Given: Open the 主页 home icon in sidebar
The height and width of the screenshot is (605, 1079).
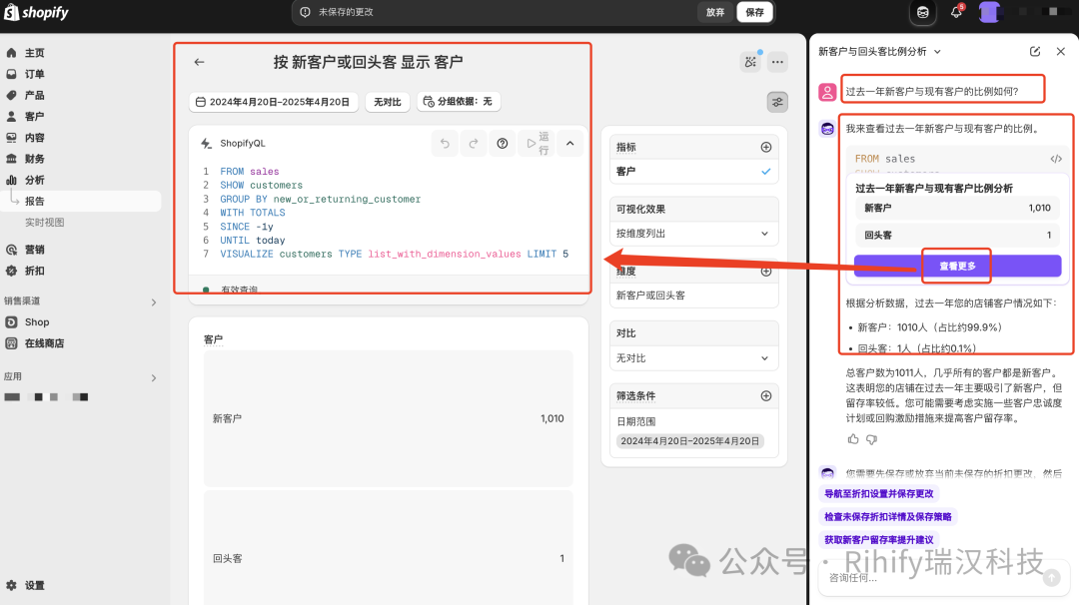Looking at the screenshot, I should (x=11, y=53).
